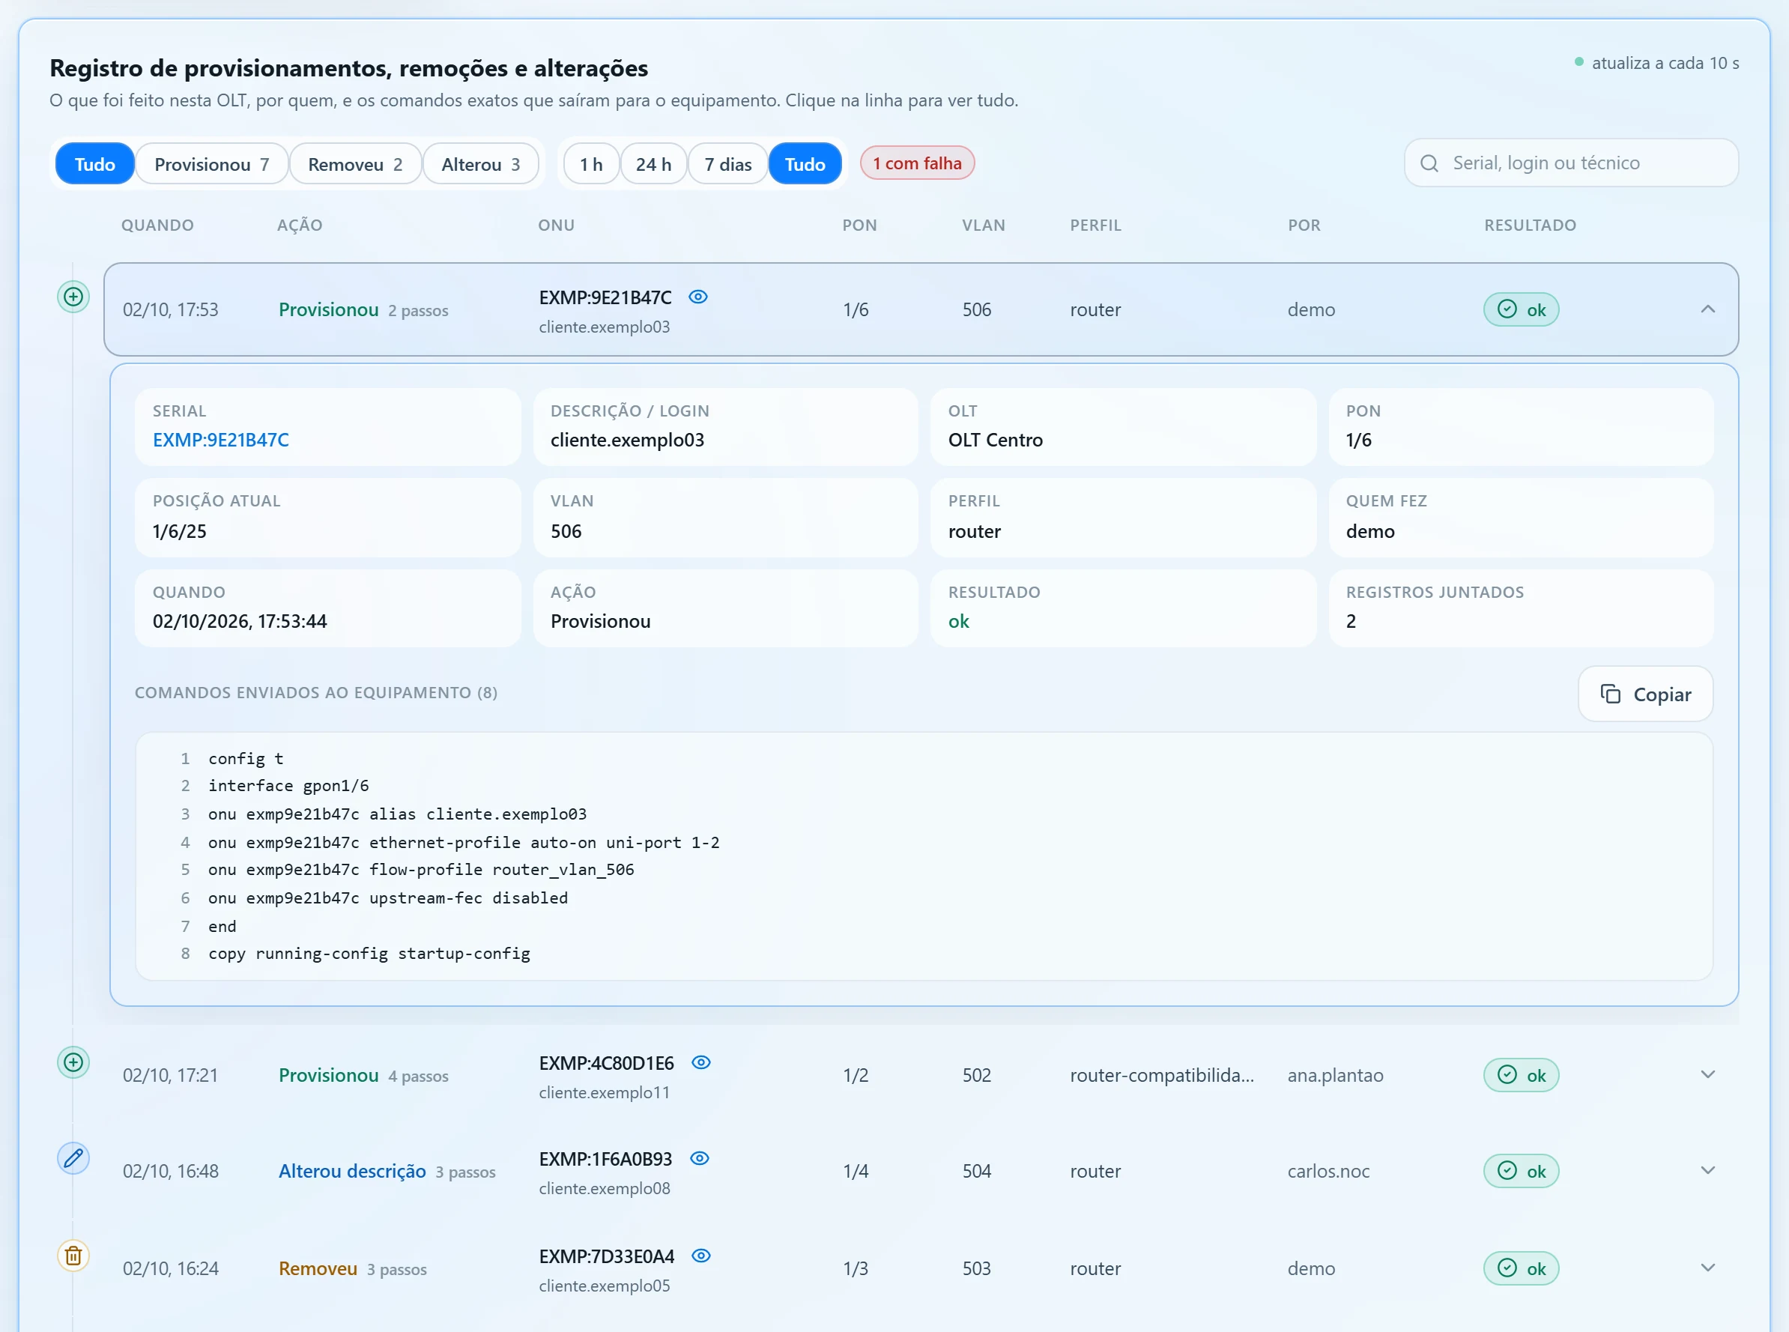1789x1332 pixels.
Task: Filter by Provisionou 7
Action: click(x=212, y=163)
